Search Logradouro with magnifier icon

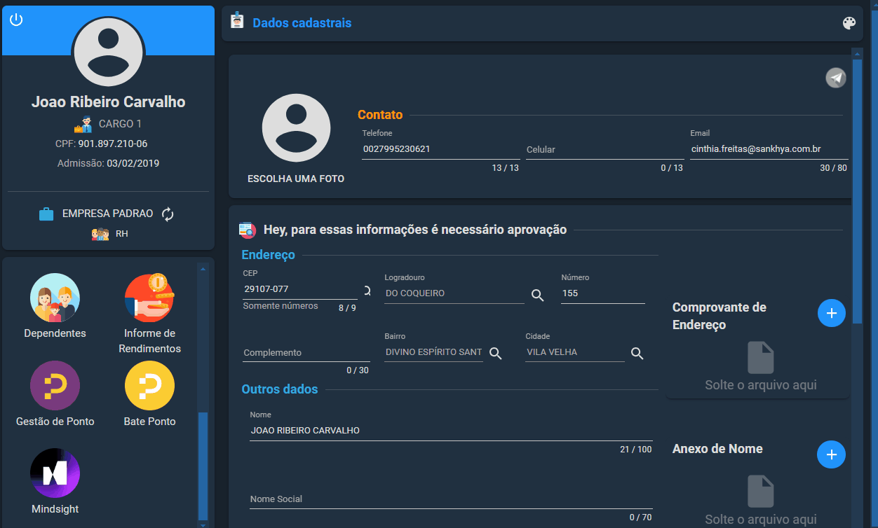coord(537,295)
